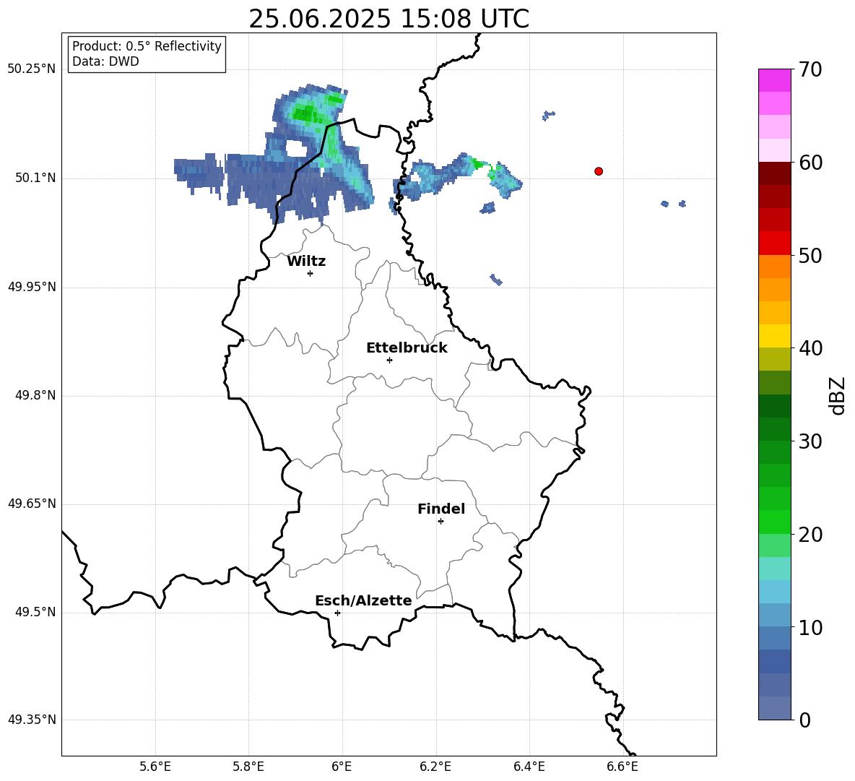Pick the orange swatch just below 50 dBZ

coord(774,266)
